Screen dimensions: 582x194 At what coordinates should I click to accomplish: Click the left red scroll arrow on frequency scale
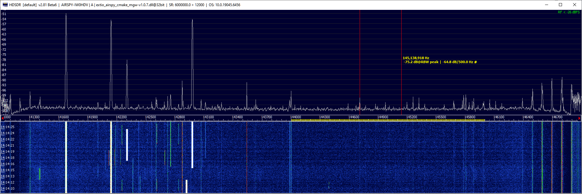tap(2, 118)
